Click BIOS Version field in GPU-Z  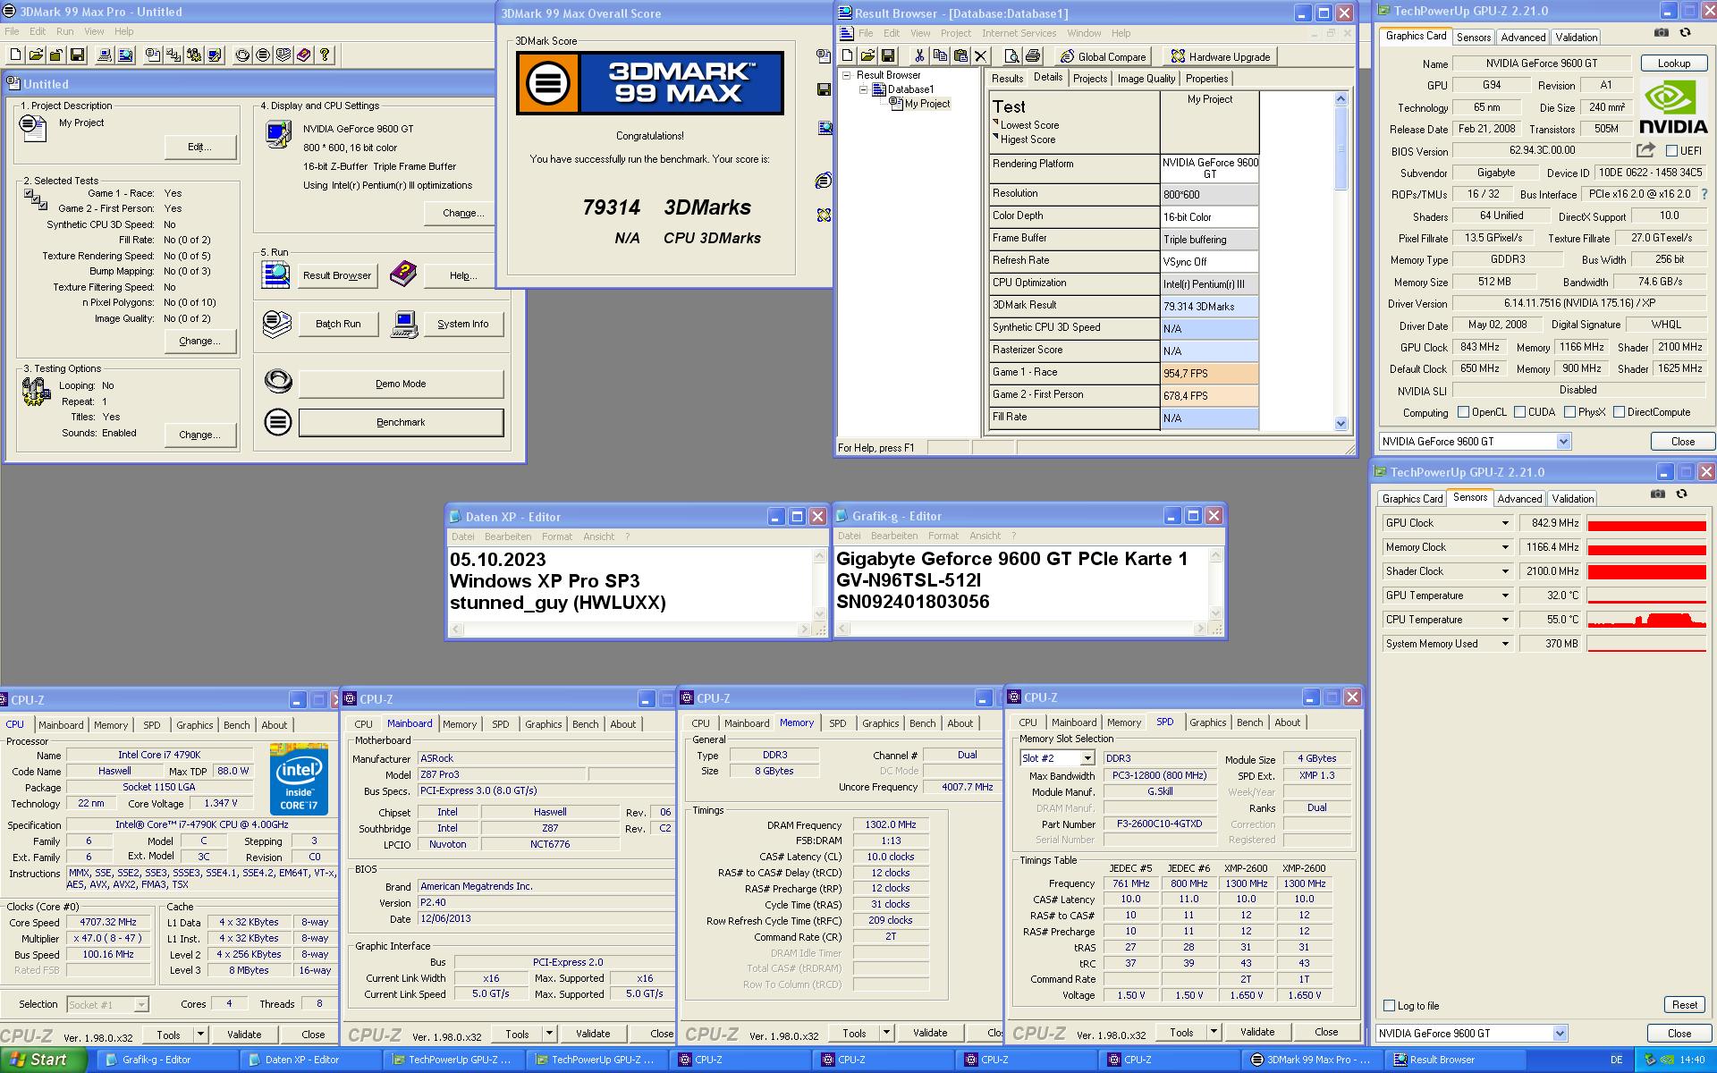click(x=1542, y=151)
